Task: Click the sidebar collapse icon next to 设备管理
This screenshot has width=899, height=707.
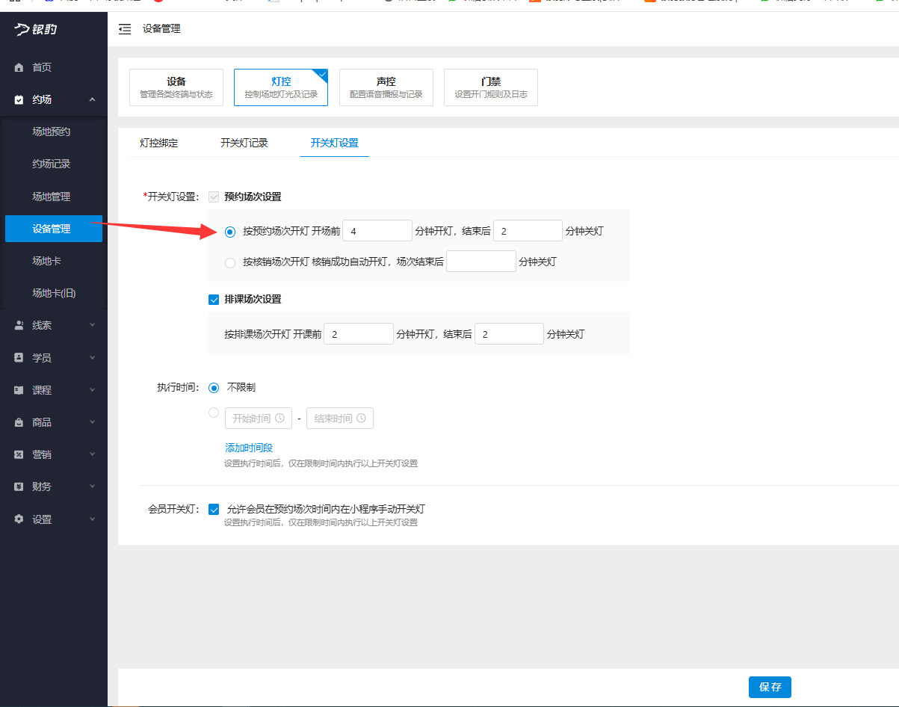Action: click(125, 29)
